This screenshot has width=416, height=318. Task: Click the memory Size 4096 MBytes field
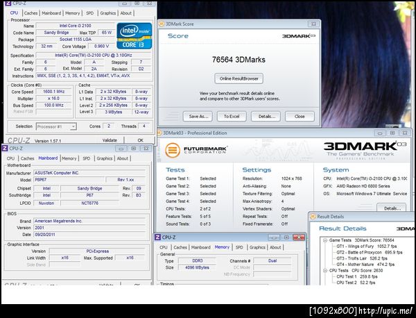coord(197,267)
